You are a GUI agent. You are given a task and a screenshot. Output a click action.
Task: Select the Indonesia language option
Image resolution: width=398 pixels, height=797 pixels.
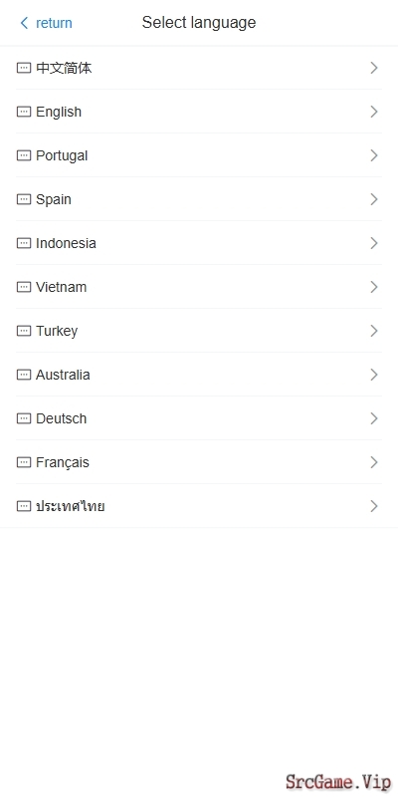click(199, 243)
